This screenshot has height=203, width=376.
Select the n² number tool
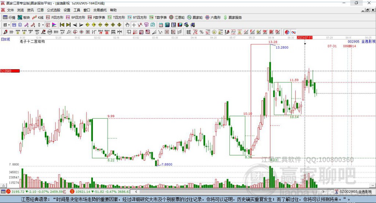click(62, 32)
